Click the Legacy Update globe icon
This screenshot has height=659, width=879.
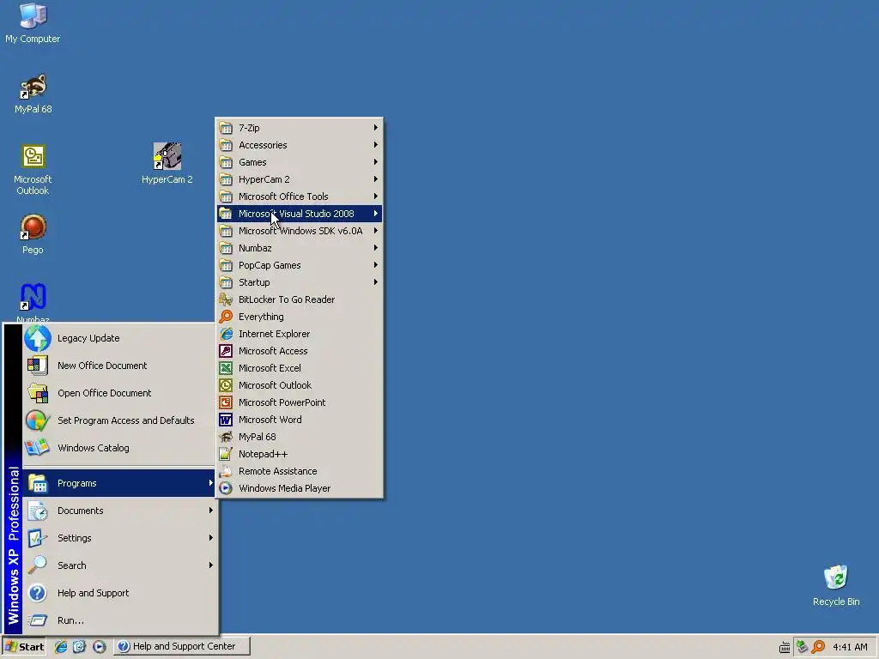point(38,338)
